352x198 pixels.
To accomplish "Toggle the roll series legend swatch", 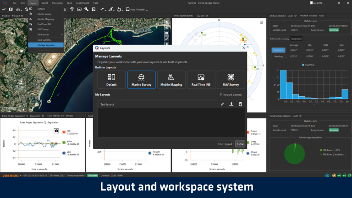I will point(64,132).
